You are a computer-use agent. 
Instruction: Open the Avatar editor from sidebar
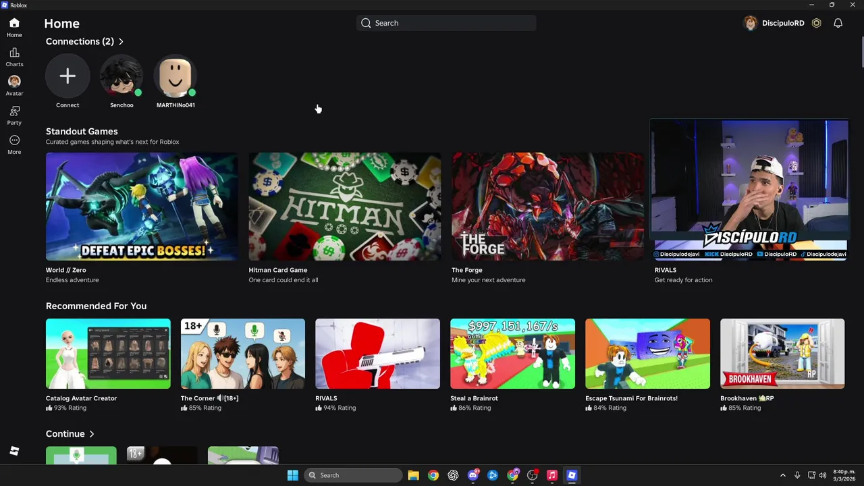click(14, 86)
